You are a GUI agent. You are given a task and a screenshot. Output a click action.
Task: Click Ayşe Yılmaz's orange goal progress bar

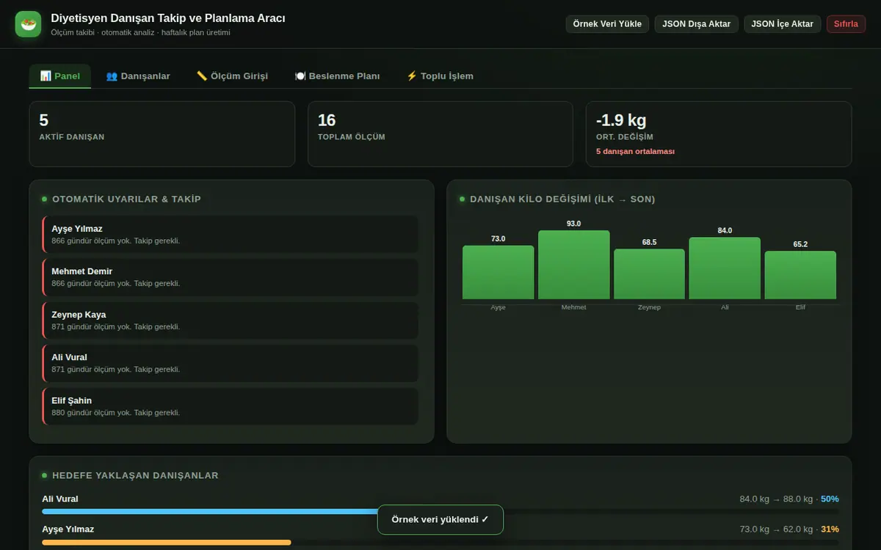pos(167,543)
